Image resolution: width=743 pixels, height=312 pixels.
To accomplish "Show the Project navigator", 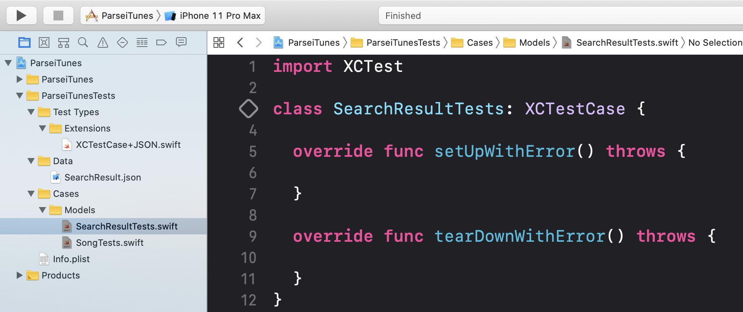I will [x=24, y=42].
